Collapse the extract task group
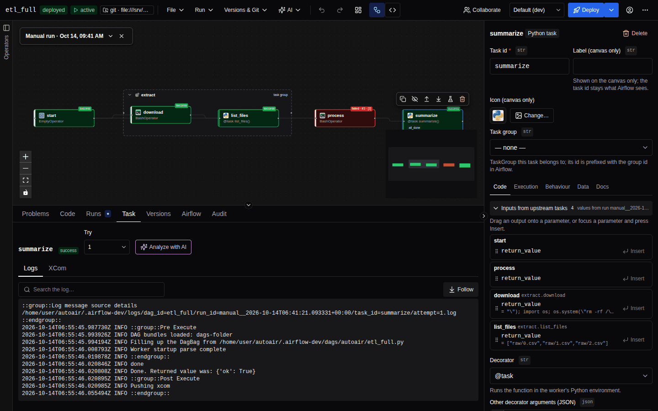The image size is (658, 411). (130, 95)
